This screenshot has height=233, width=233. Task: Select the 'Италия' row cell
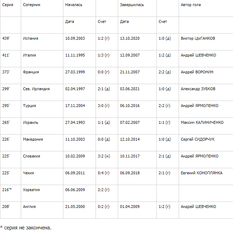(x=29, y=55)
